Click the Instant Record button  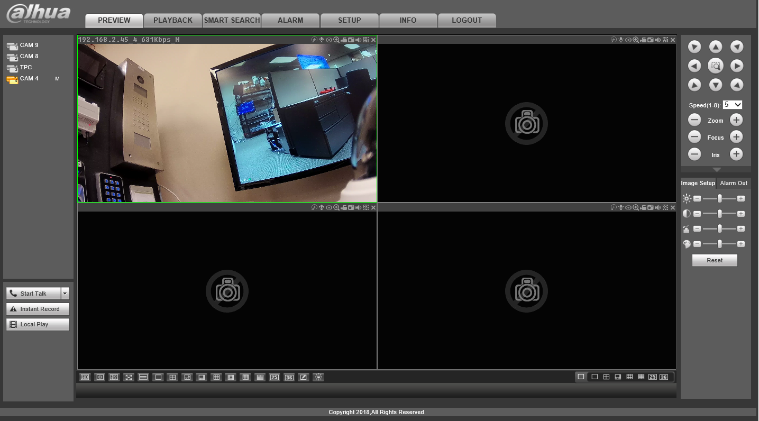click(x=38, y=309)
